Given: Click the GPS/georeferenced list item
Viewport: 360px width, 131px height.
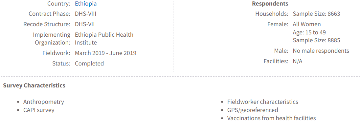Looking at the screenshot, I should (x=253, y=110).
